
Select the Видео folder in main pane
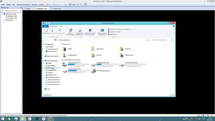pos(67,49)
